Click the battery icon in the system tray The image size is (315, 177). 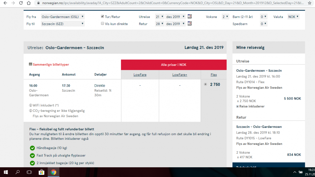pyautogui.click(x=301, y=172)
